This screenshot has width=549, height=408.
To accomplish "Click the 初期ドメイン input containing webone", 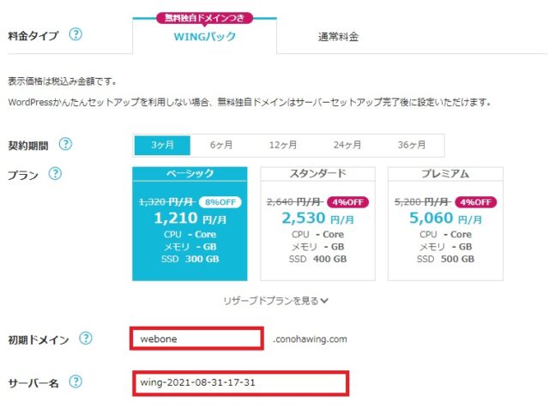I will 196,339.
